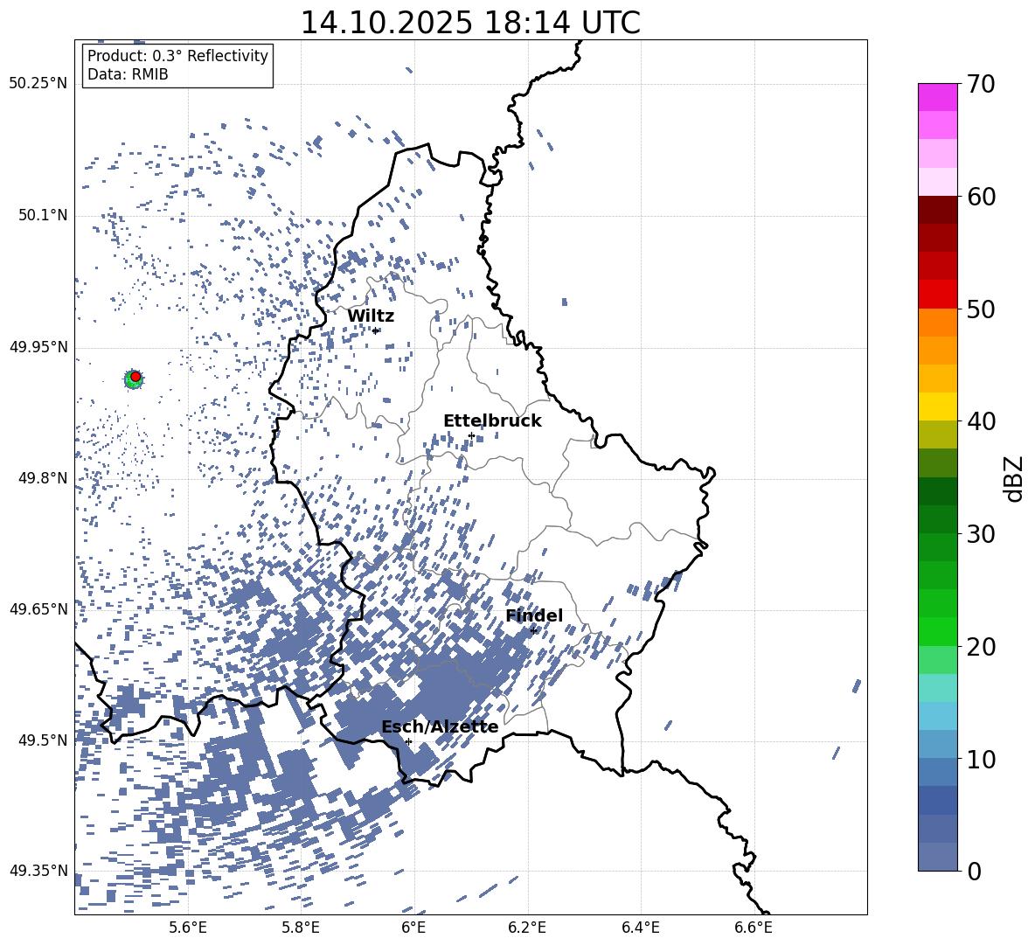1035x945 pixels.
Task: Click the 6.2°E longitude axis label
Action: click(527, 928)
